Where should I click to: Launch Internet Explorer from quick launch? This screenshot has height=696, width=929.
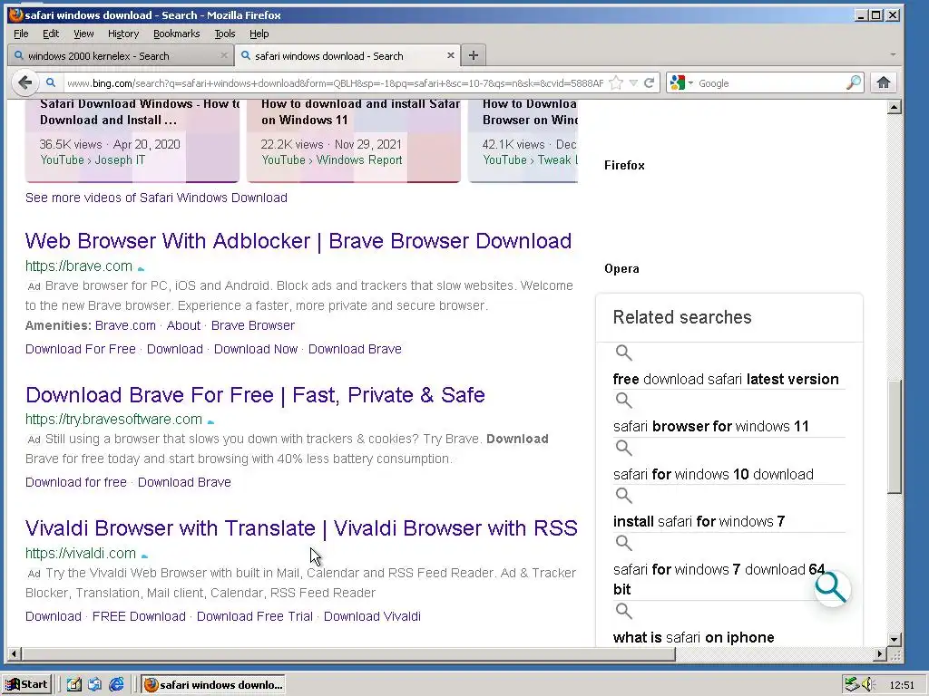(x=117, y=685)
